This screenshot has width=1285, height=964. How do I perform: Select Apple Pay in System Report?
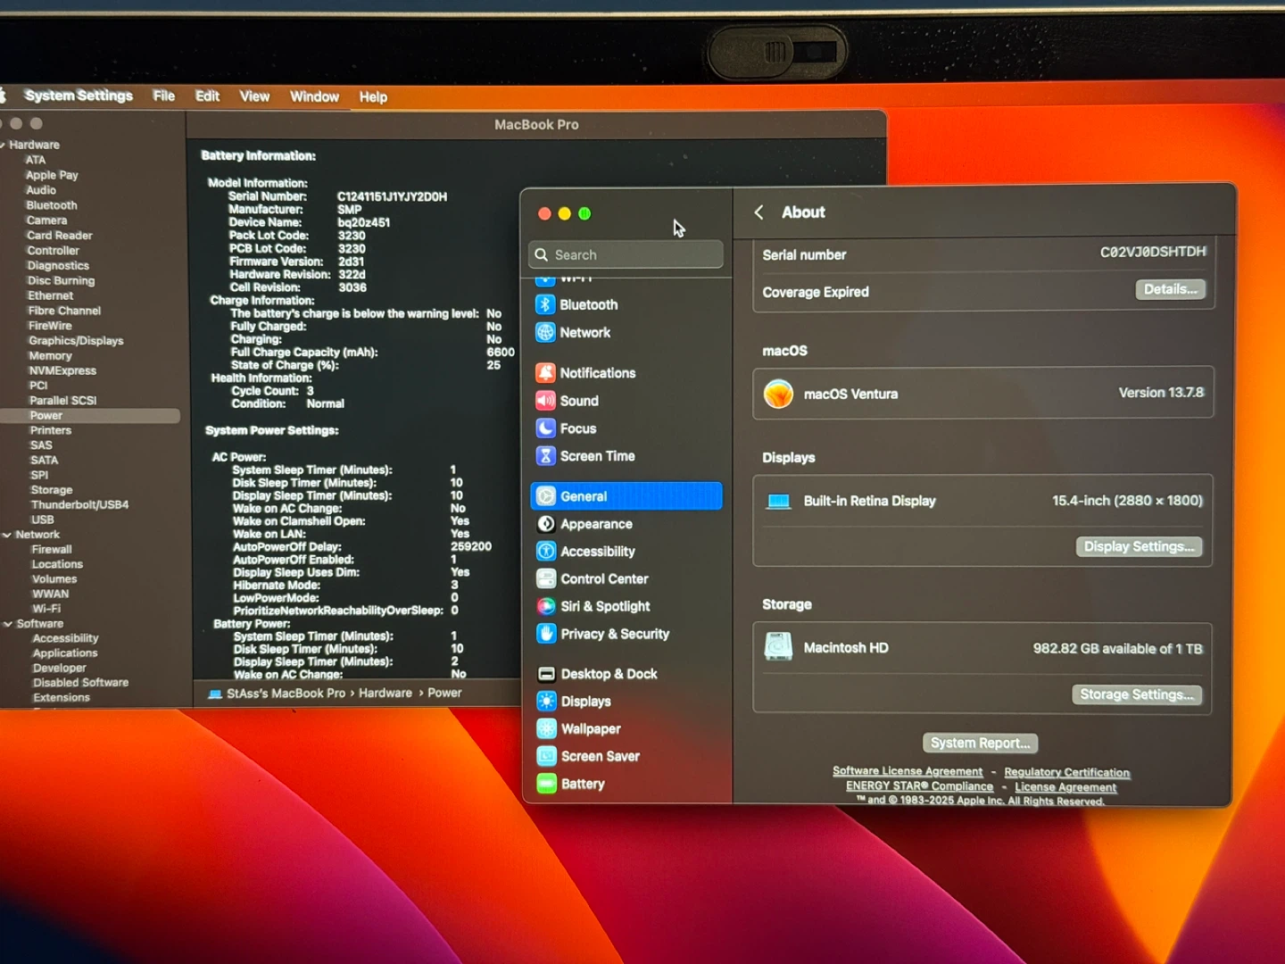pyautogui.click(x=52, y=175)
